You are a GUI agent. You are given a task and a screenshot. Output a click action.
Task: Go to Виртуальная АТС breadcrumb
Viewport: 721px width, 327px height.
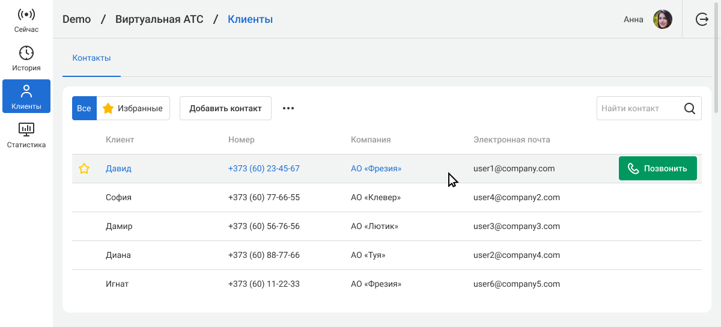pyautogui.click(x=159, y=19)
